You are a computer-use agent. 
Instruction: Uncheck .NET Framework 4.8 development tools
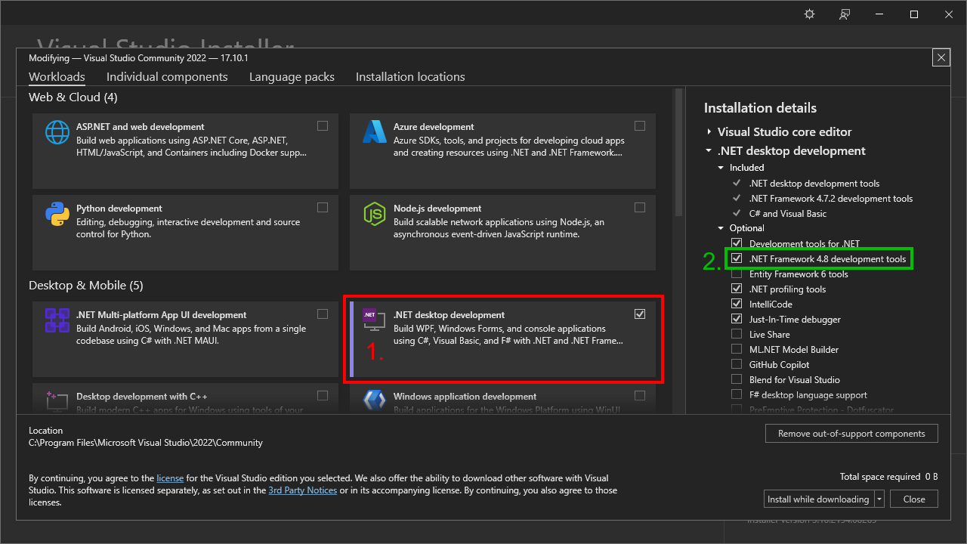[736, 258]
